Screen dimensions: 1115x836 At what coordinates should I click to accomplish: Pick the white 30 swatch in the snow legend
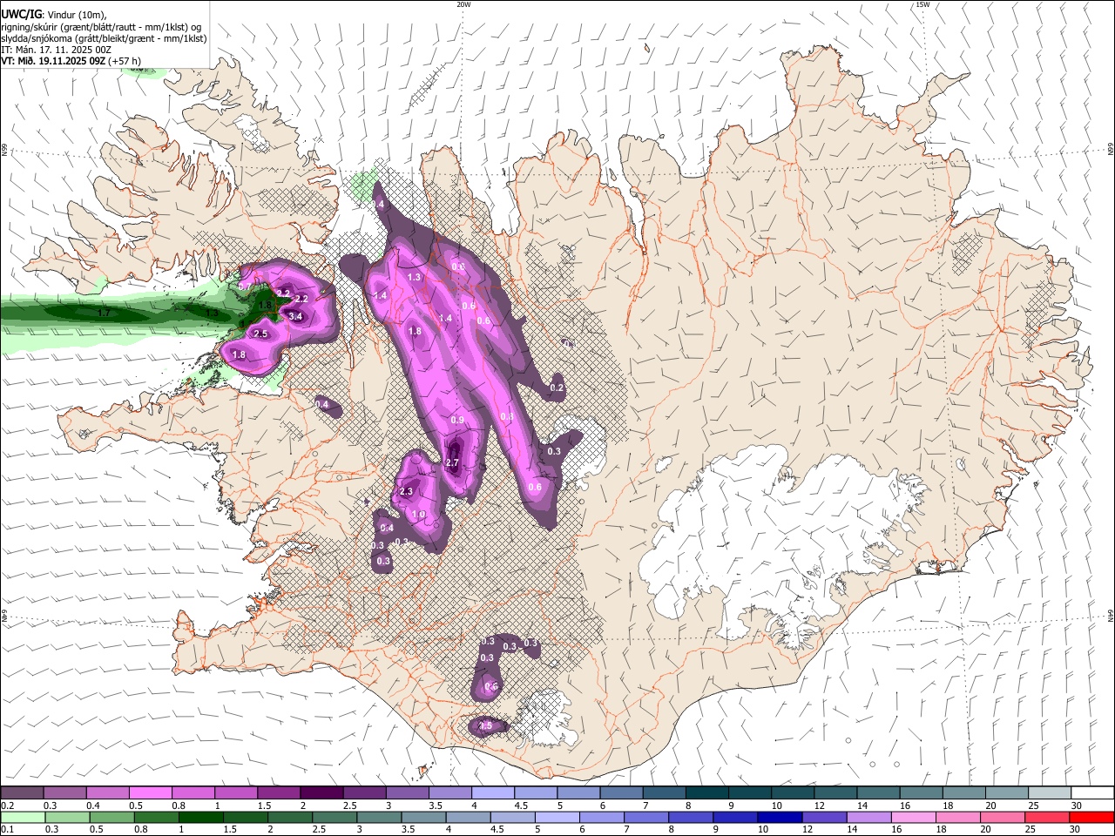coord(1092,792)
